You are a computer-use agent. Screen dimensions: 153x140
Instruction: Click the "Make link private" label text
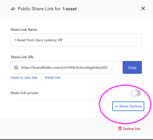[x=24, y=93]
